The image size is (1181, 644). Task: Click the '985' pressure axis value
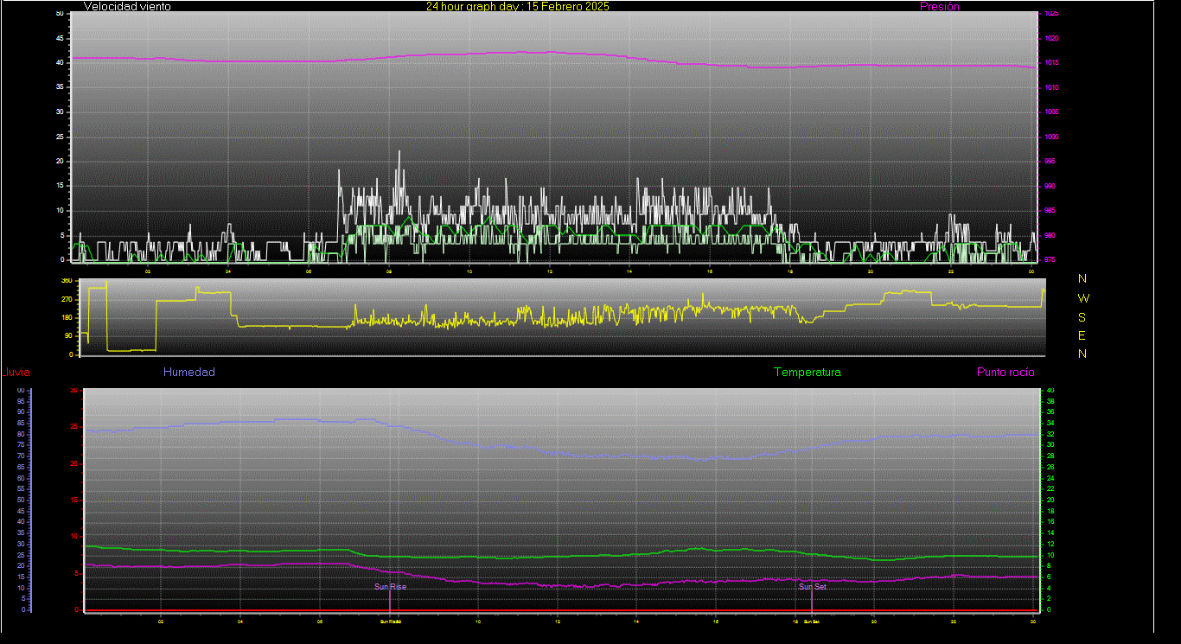[1050, 211]
